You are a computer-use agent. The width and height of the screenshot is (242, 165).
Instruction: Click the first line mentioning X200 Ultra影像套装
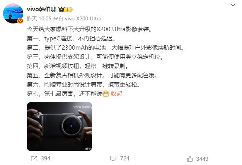point(90,29)
